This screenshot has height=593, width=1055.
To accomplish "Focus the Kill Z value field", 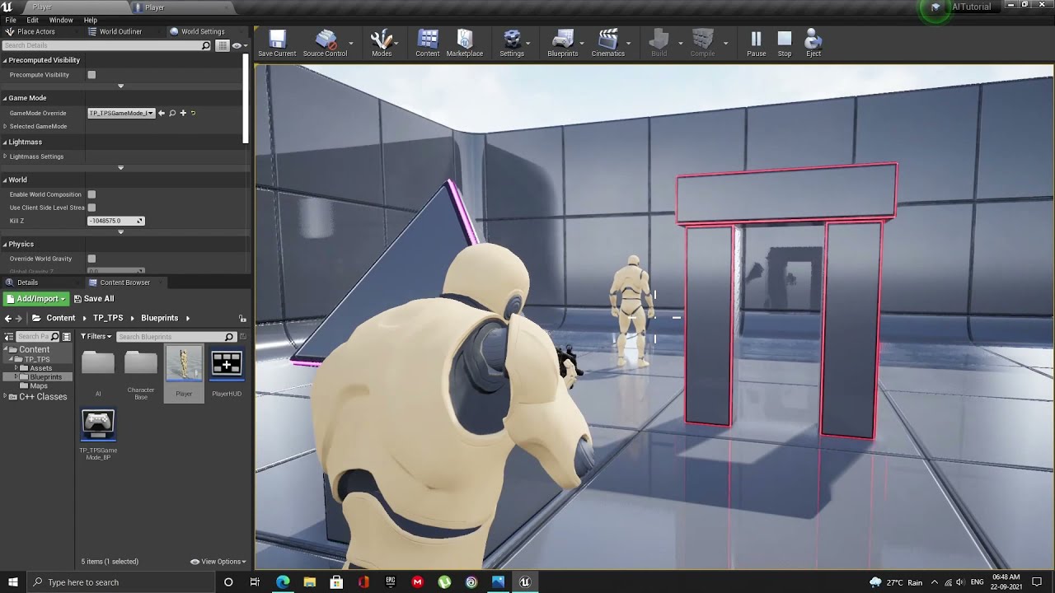I will point(116,221).
